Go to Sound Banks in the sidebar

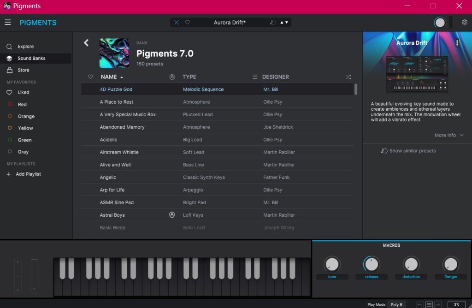[31, 59]
